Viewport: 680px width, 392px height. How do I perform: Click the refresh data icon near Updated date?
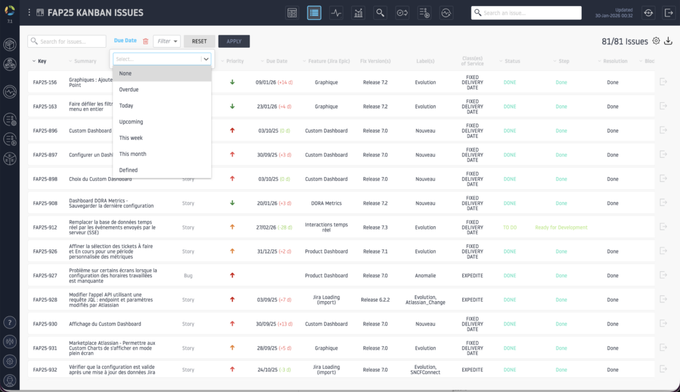(x=648, y=13)
